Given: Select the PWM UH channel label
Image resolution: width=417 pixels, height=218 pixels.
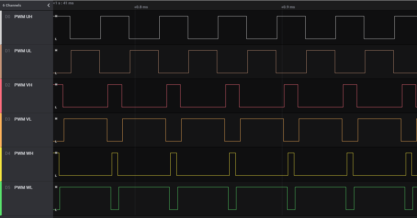Looking at the screenshot, I should click(23, 17).
